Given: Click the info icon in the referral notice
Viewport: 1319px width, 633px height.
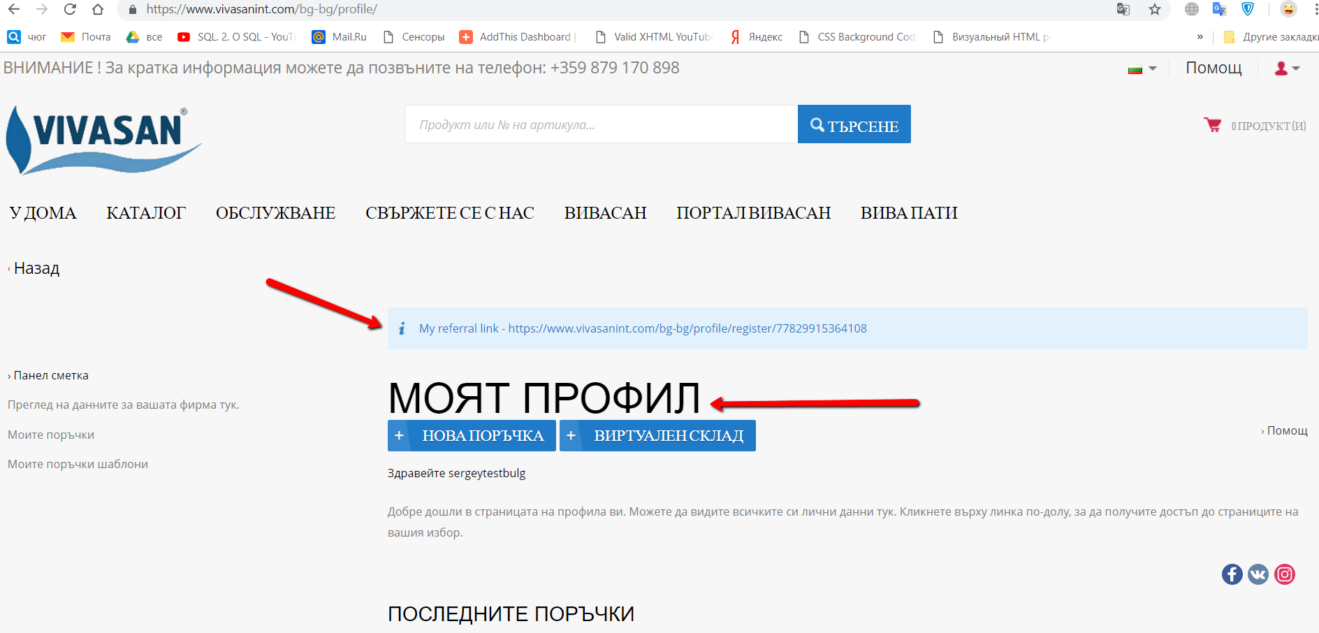Looking at the screenshot, I should 402,328.
